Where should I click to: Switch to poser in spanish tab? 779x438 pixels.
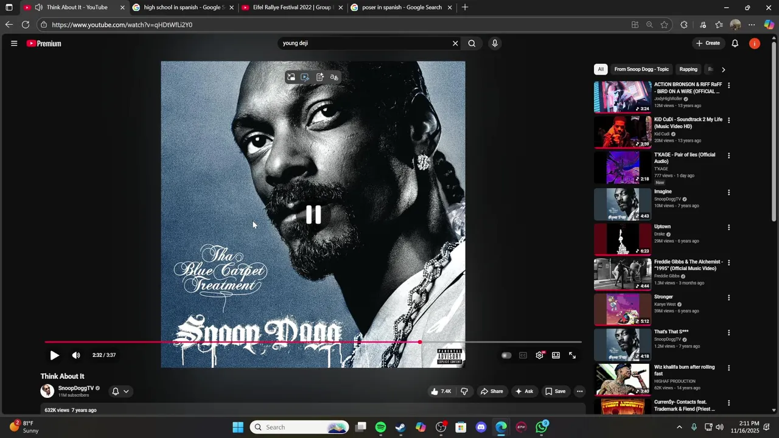(x=402, y=7)
